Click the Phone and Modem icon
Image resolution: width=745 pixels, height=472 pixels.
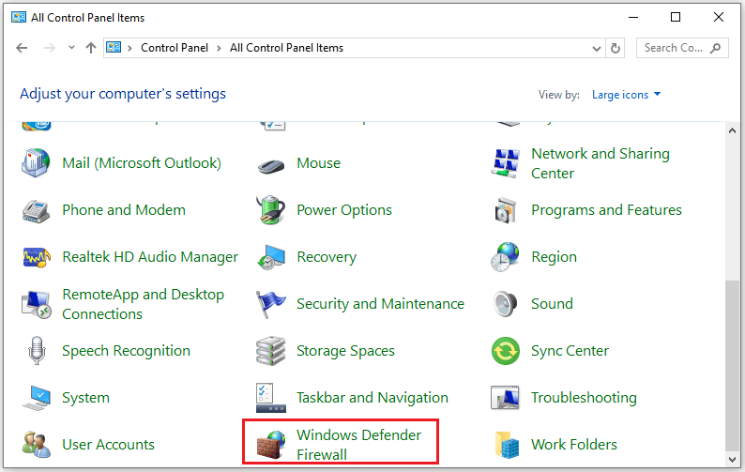[x=36, y=210]
